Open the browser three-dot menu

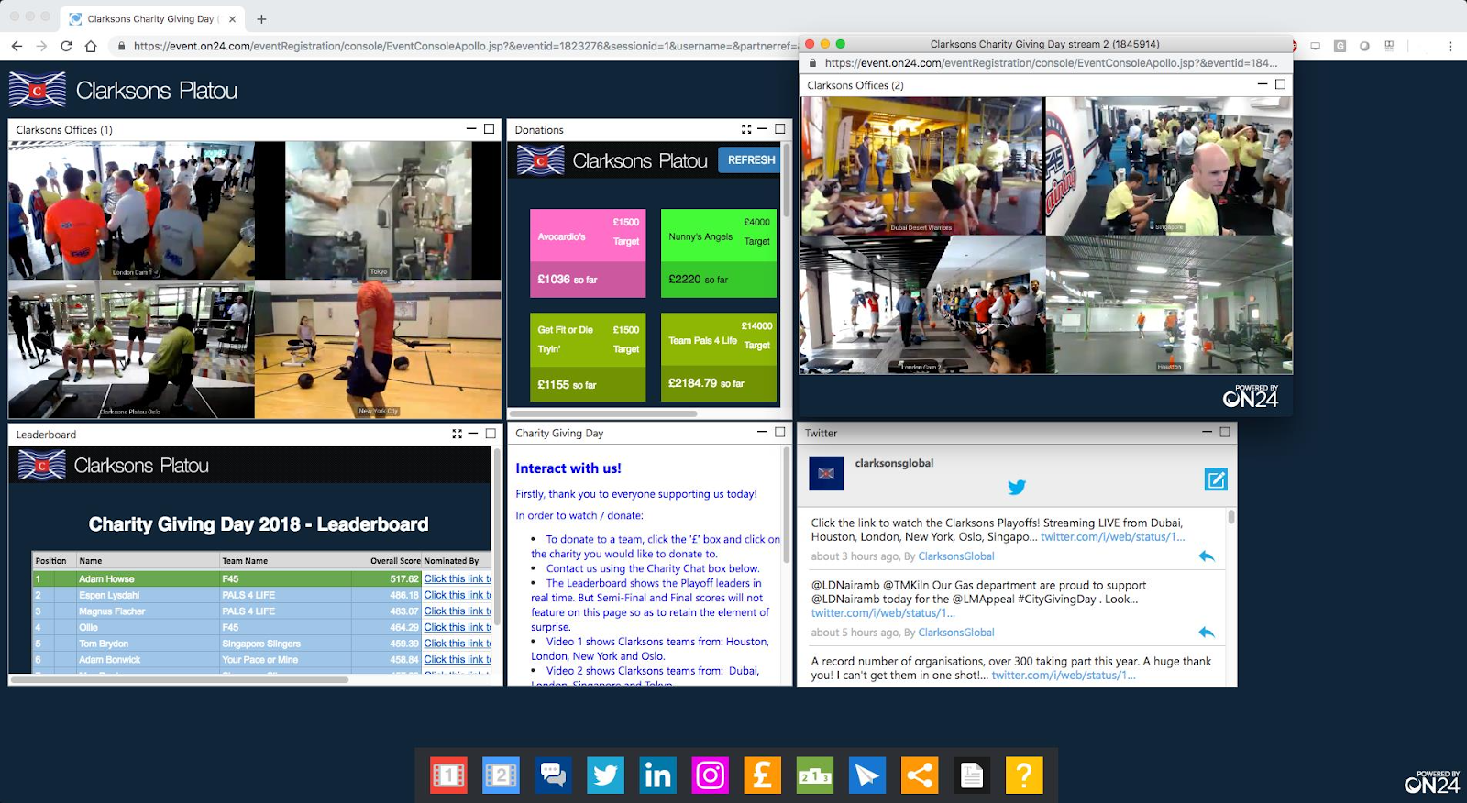coord(1450,46)
